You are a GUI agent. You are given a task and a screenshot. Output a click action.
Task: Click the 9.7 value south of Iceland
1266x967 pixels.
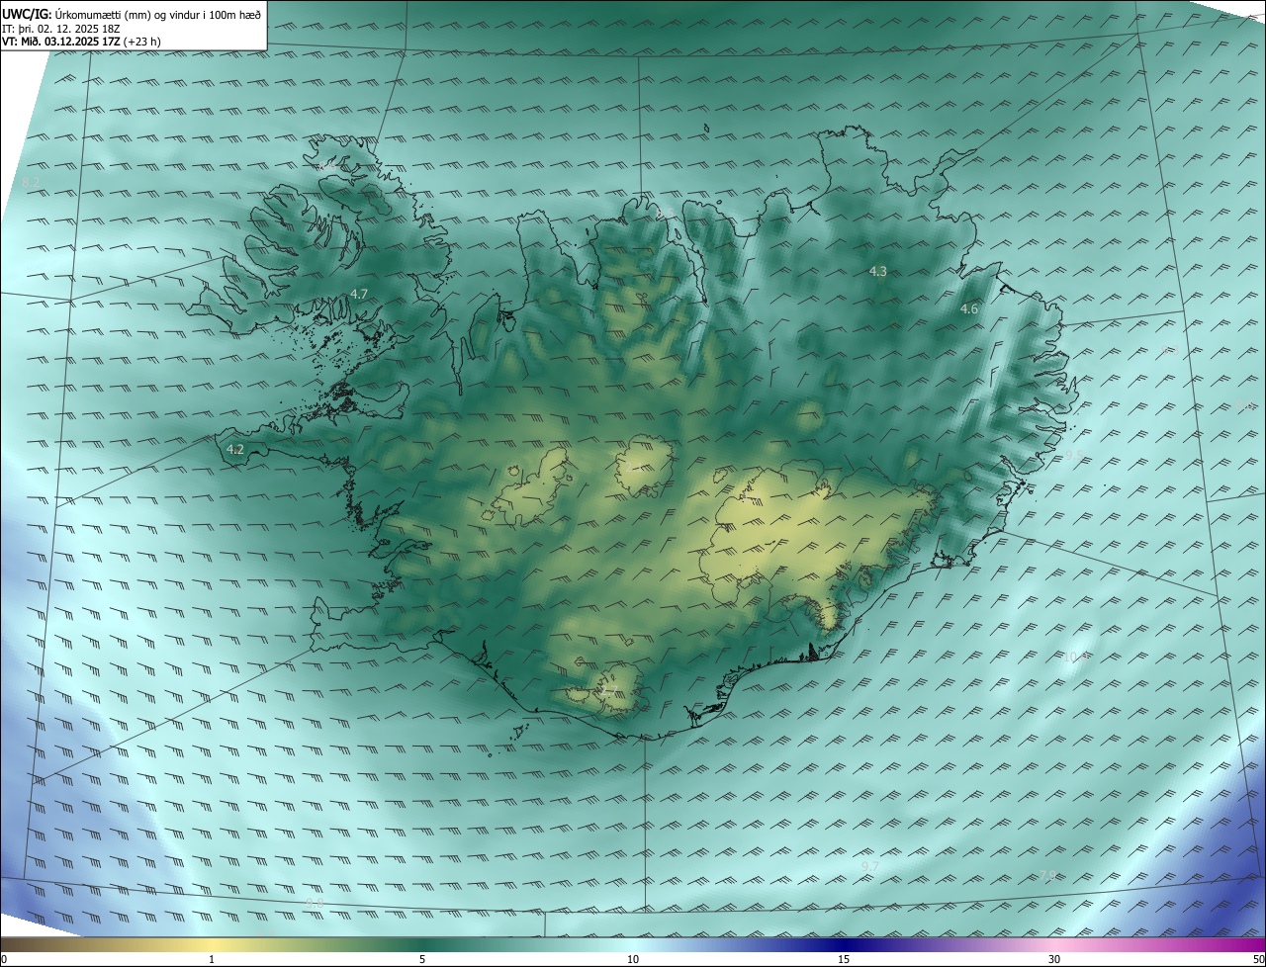870,866
